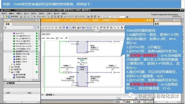185x104 pixels.
Task: Open the PLC编程 vertical side tab
Action: pos(1,37)
